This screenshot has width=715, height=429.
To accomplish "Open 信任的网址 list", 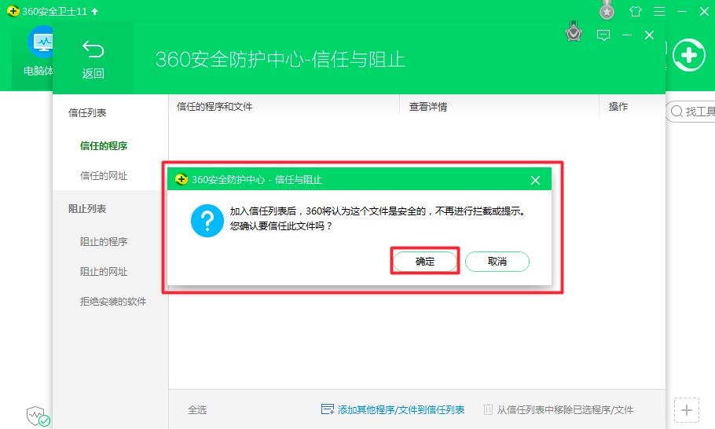I will pos(104,175).
